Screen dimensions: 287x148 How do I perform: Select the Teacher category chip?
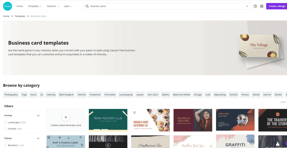(82, 95)
